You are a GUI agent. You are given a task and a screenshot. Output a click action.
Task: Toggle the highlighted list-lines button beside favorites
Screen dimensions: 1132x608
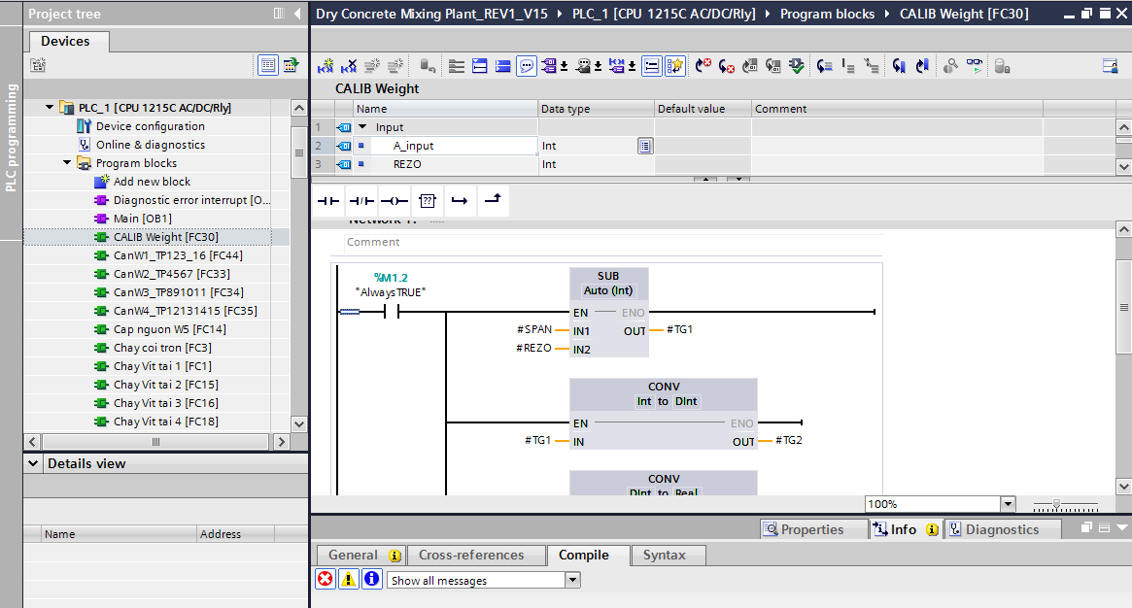coord(651,66)
